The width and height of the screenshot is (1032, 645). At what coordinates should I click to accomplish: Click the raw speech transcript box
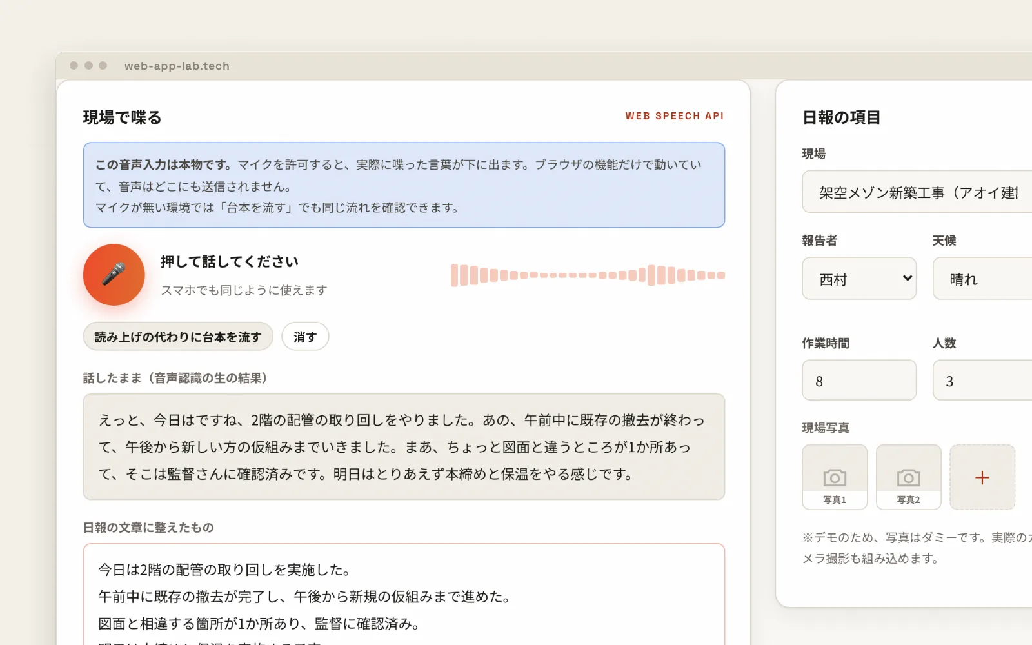[404, 447]
